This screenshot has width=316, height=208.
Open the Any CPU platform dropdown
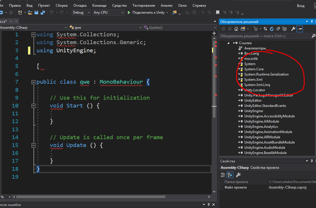[109, 12]
